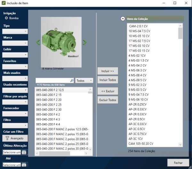This screenshot has height=169, width=192.
Task: Expand the Marca dropdown
Action: [15, 43]
